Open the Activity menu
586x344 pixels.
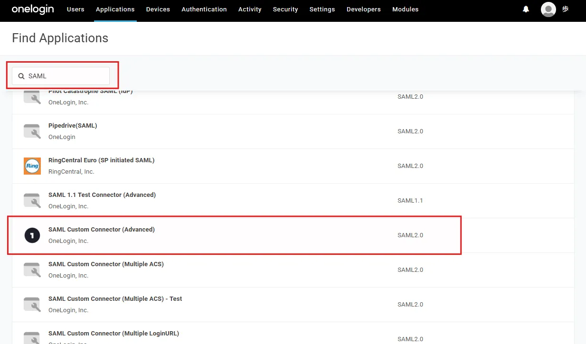click(x=250, y=9)
